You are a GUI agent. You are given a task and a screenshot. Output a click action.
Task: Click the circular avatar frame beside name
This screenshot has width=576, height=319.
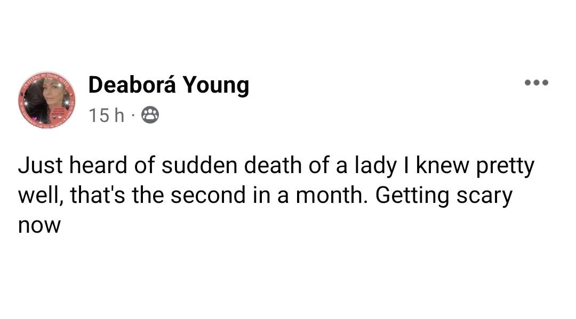point(47,100)
